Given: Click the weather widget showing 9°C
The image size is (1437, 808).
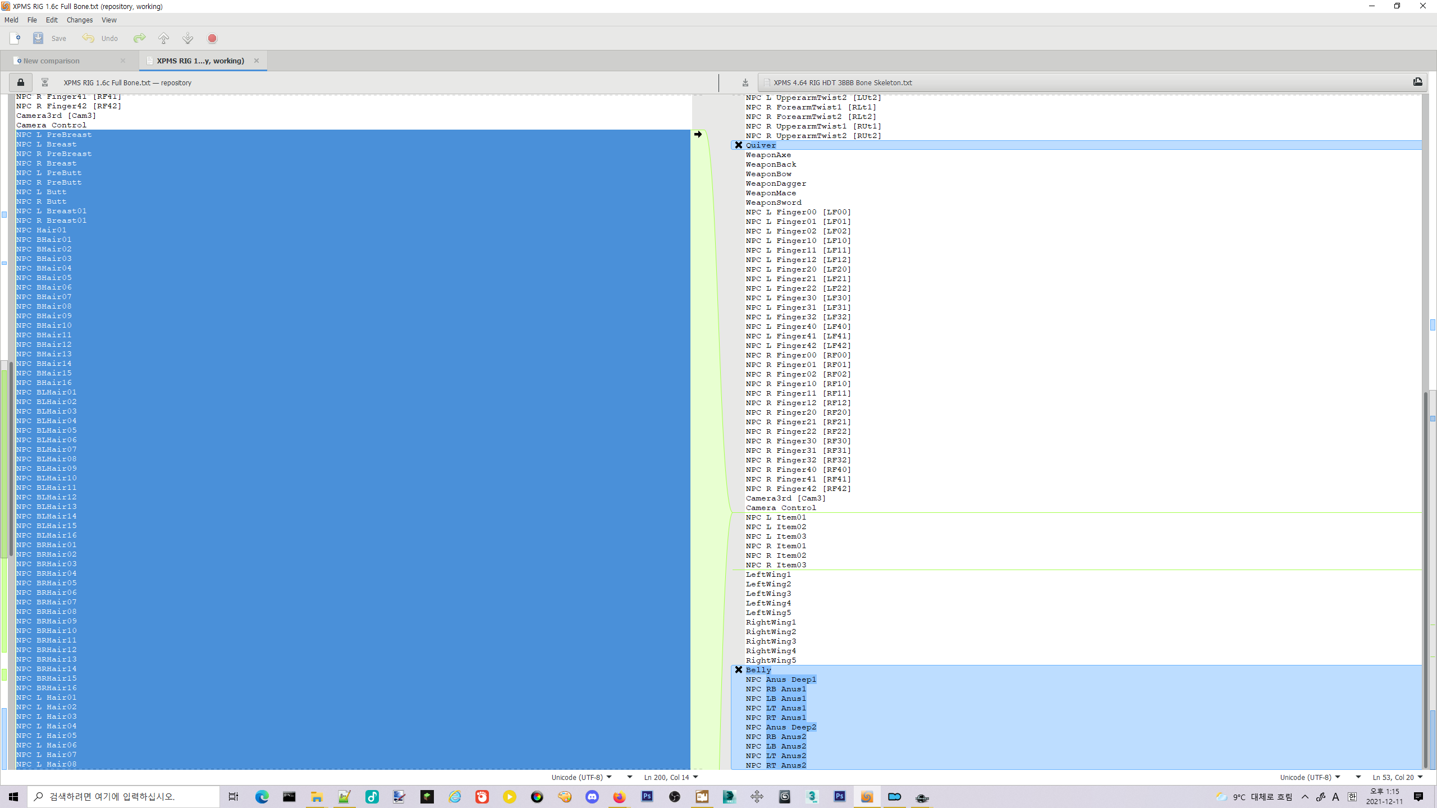Looking at the screenshot, I should tap(1254, 797).
